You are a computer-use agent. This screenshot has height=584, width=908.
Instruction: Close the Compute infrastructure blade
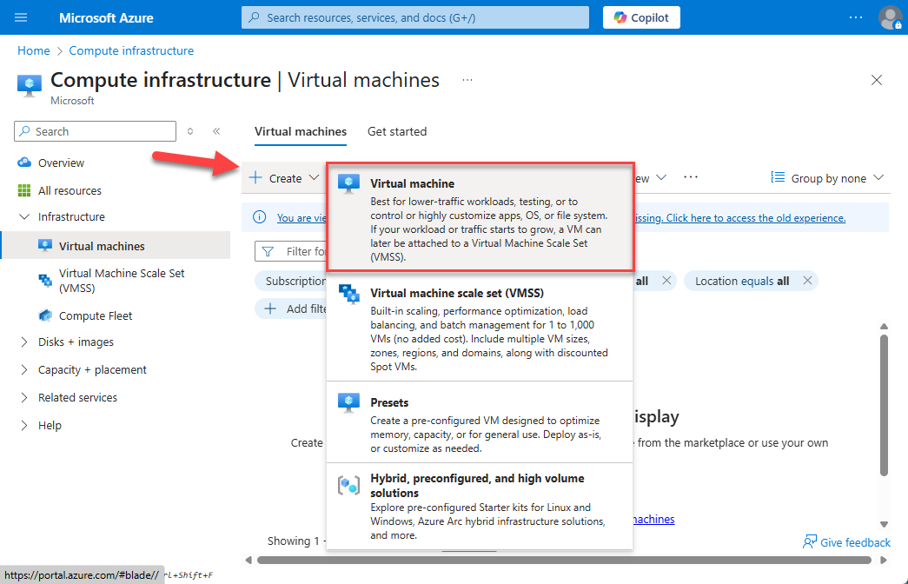pyautogui.click(x=877, y=80)
